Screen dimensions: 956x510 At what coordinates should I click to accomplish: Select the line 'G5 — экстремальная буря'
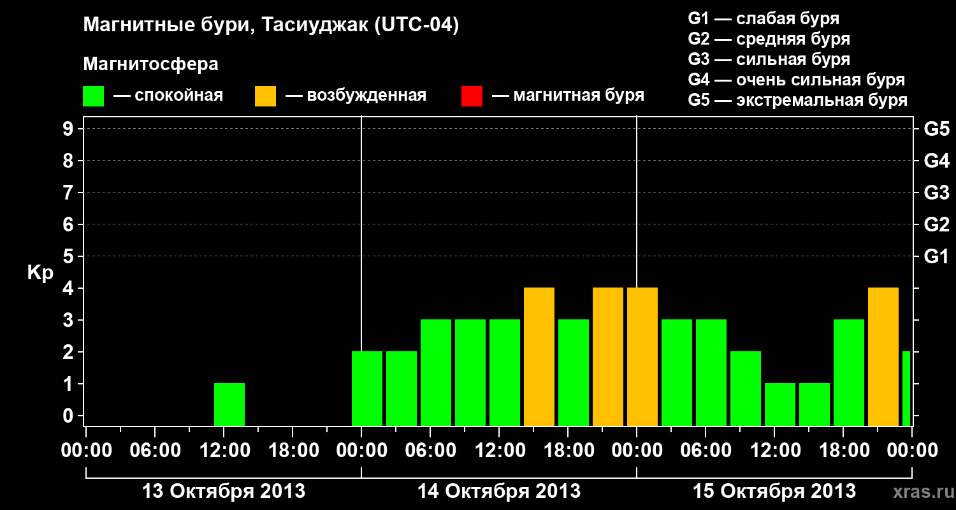point(797,100)
